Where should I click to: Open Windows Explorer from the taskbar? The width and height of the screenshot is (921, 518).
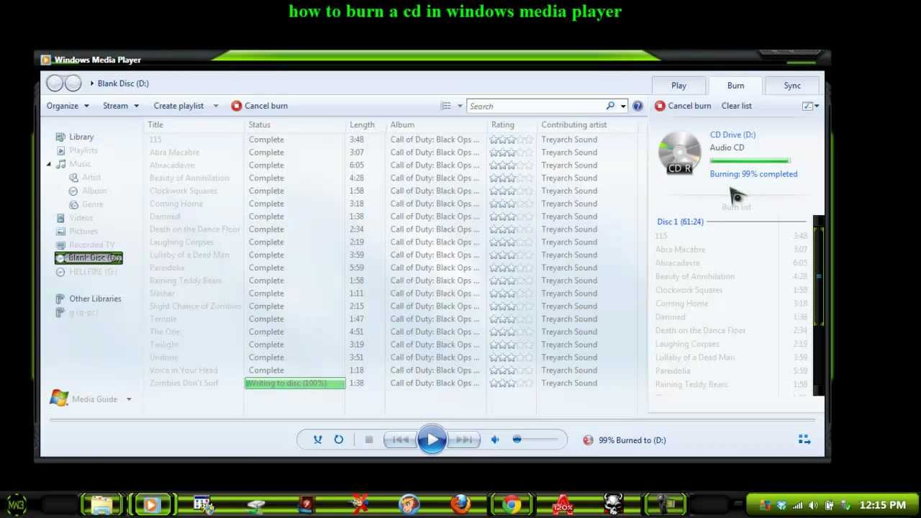click(101, 505)
